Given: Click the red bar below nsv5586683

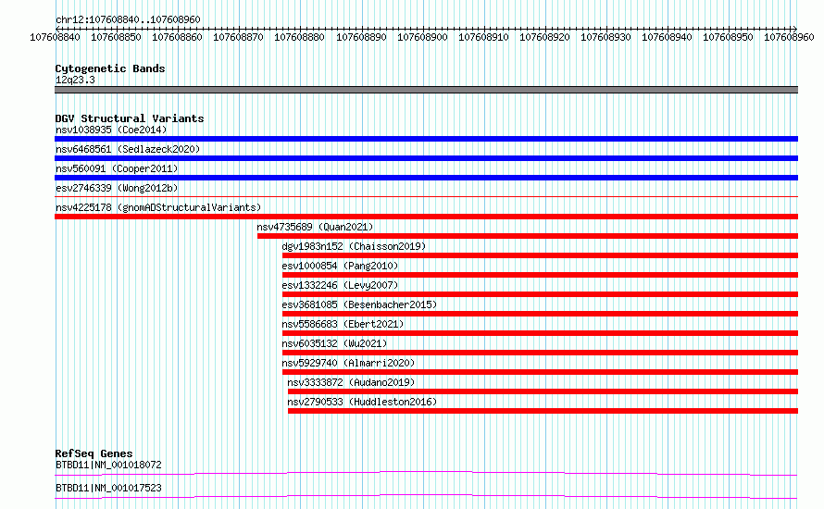Looking at the screenshot, I should [540, 333].
